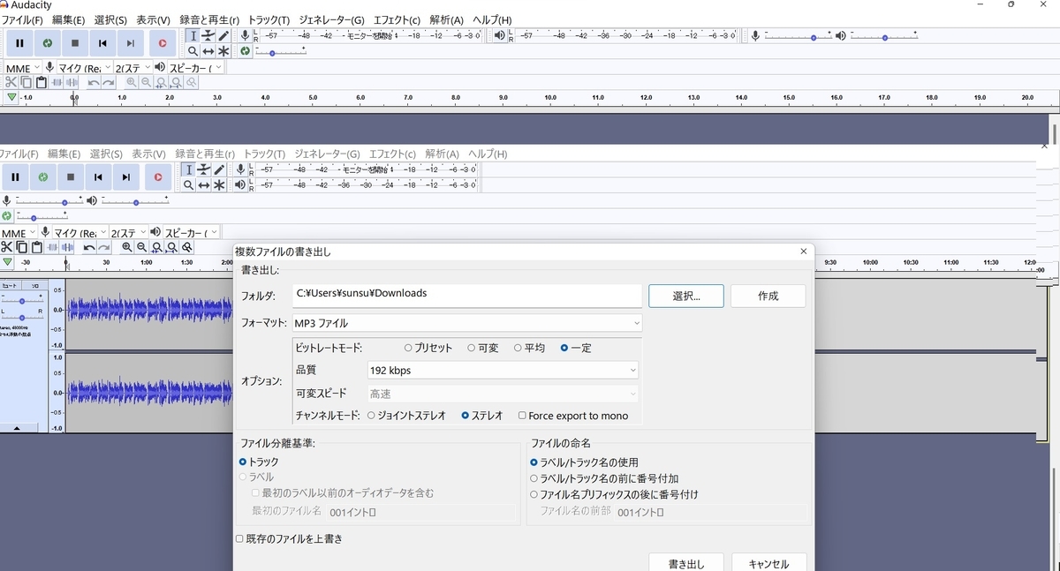1060x571 pixels.
Task: Click Pause in the back Audacity window
Action: click(19, 42)
